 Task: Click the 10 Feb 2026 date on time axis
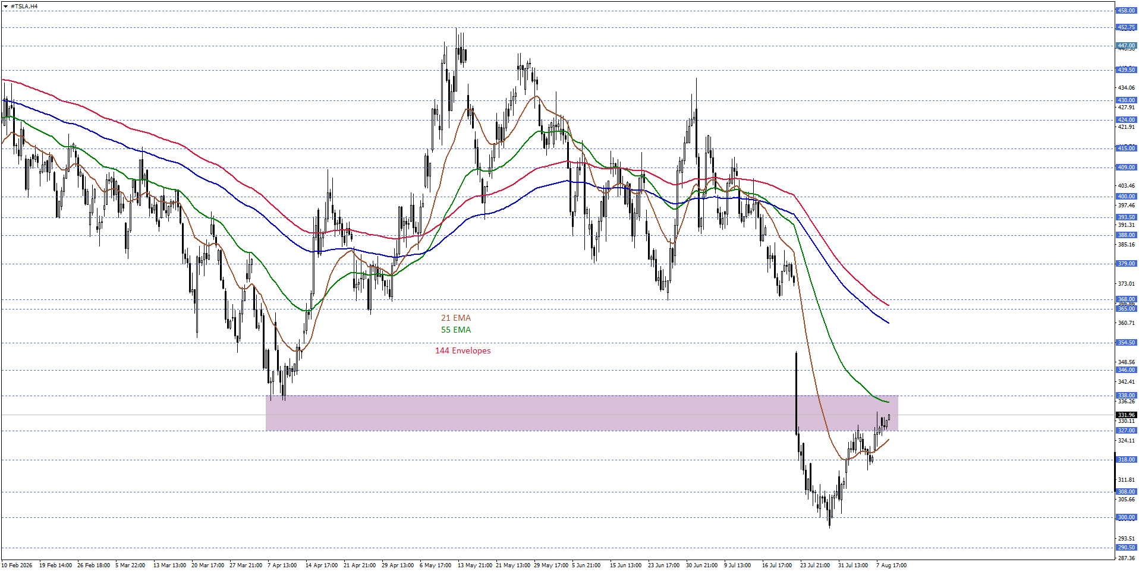(17, 565)
